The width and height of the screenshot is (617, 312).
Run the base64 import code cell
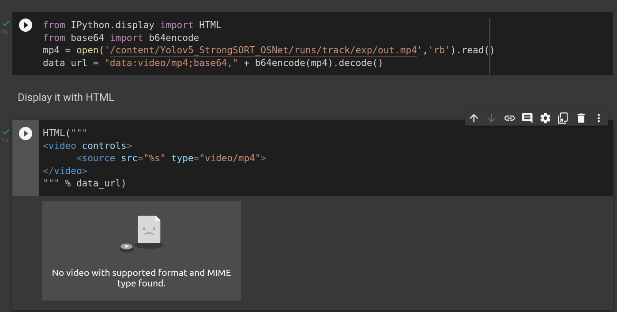[25, 25]
